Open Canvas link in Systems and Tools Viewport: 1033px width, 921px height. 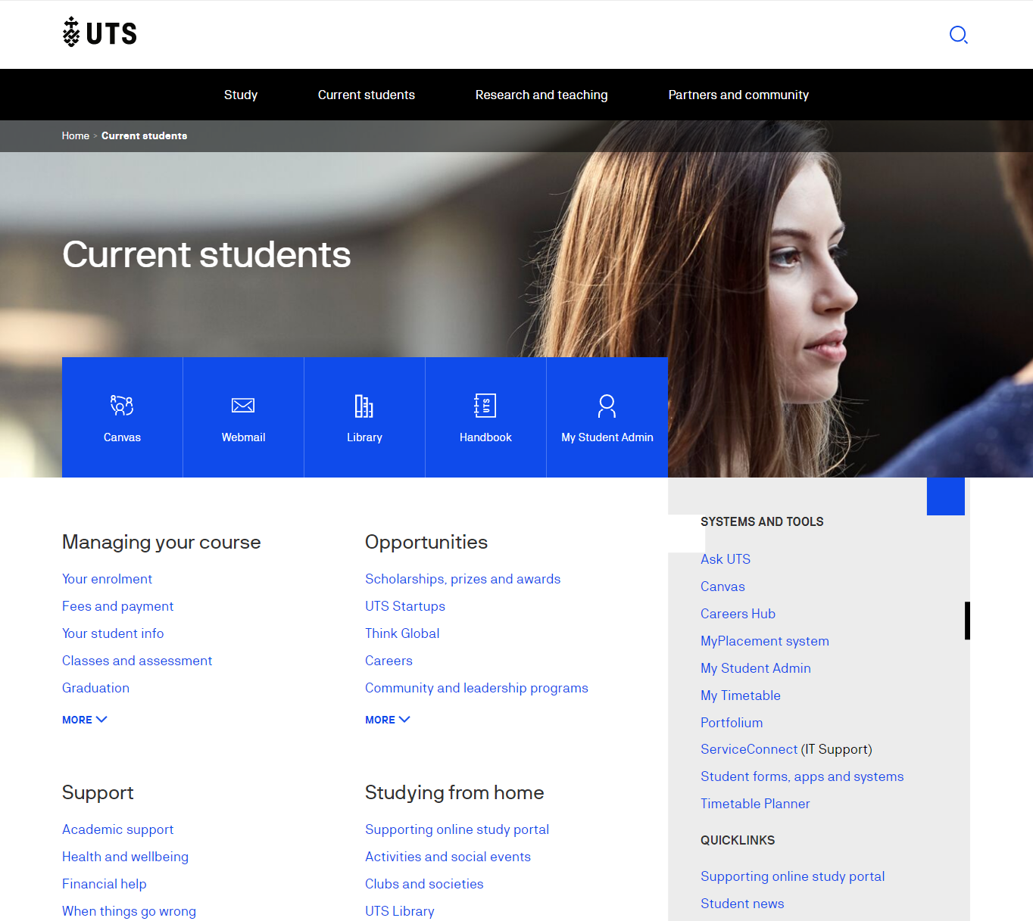tap(722, 587)
